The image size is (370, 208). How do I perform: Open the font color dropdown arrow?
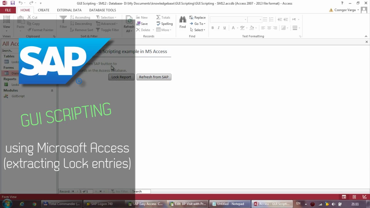237,28
